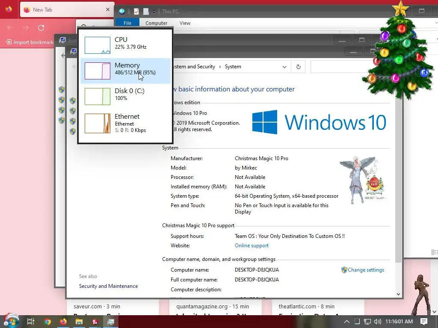
Task: Click the Windows 10 Pro edition text
Action: pyautogui.click(x=189, y=113)
